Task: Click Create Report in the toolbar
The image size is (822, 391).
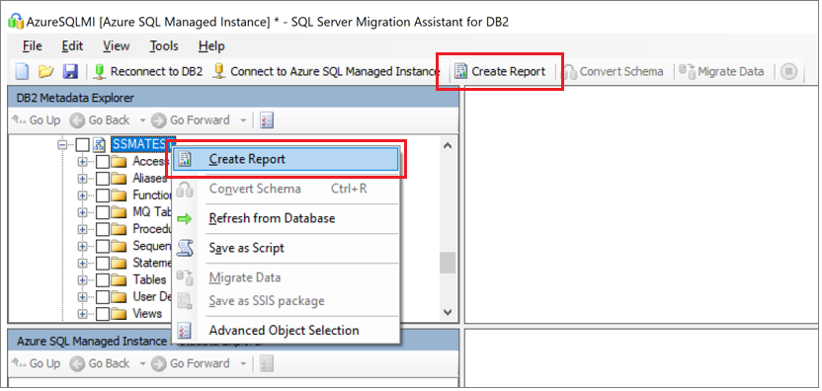Action: pos(500,71)
